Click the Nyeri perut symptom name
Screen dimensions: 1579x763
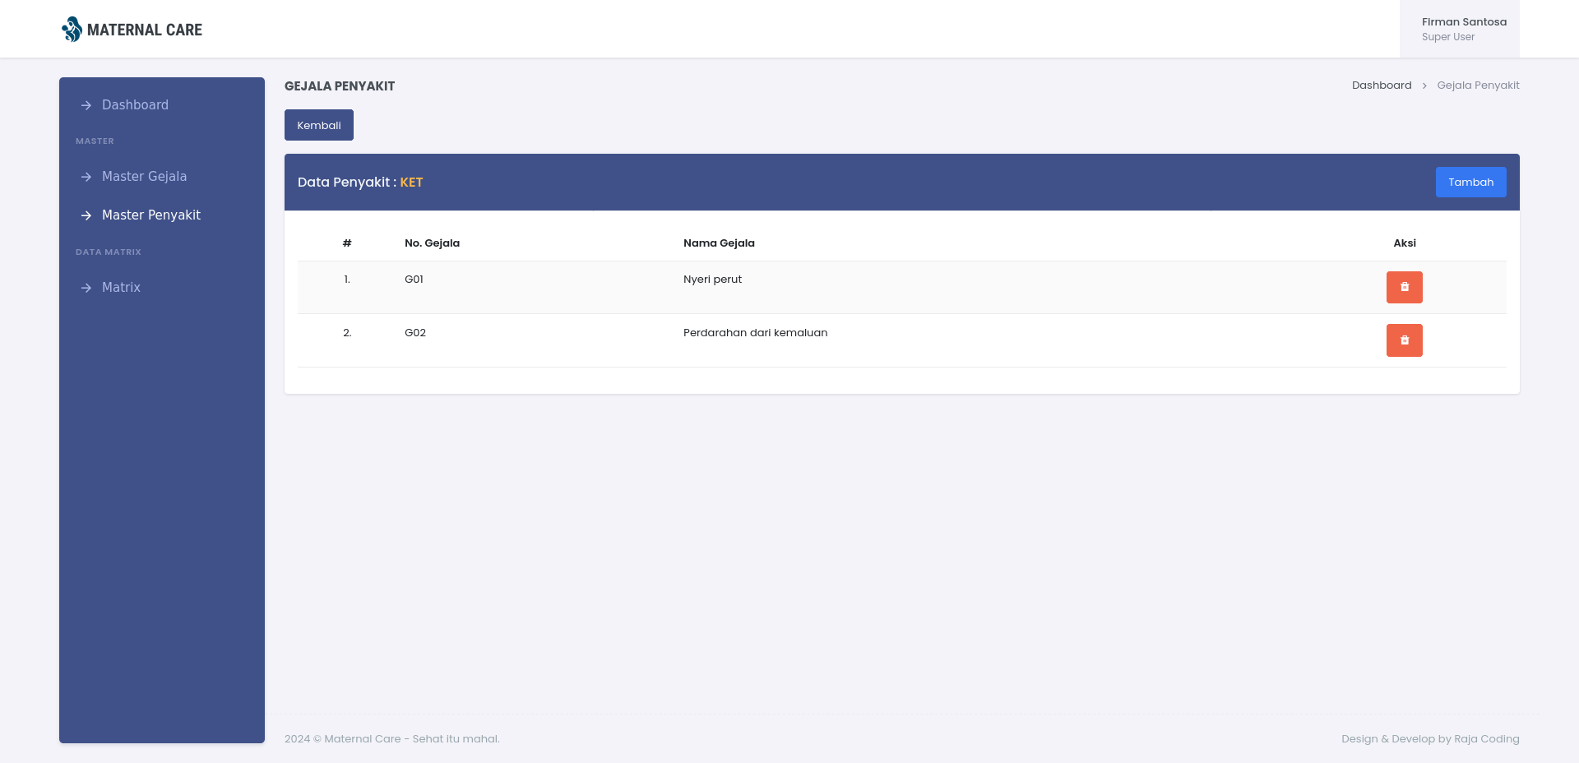712,280
